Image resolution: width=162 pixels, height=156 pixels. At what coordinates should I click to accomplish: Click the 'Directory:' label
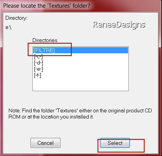16,18
